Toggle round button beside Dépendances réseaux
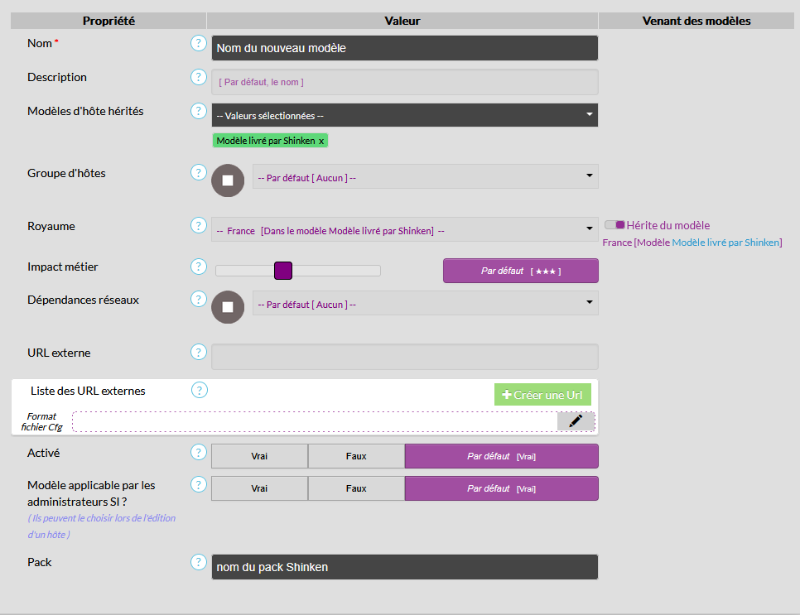Image resolution: width=800 pixels, height=615 pixels. [228, 307]
